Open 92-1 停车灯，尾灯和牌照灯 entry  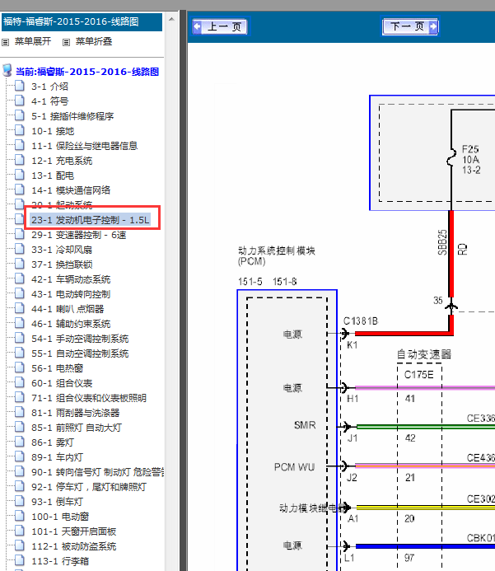click(89, 487)
